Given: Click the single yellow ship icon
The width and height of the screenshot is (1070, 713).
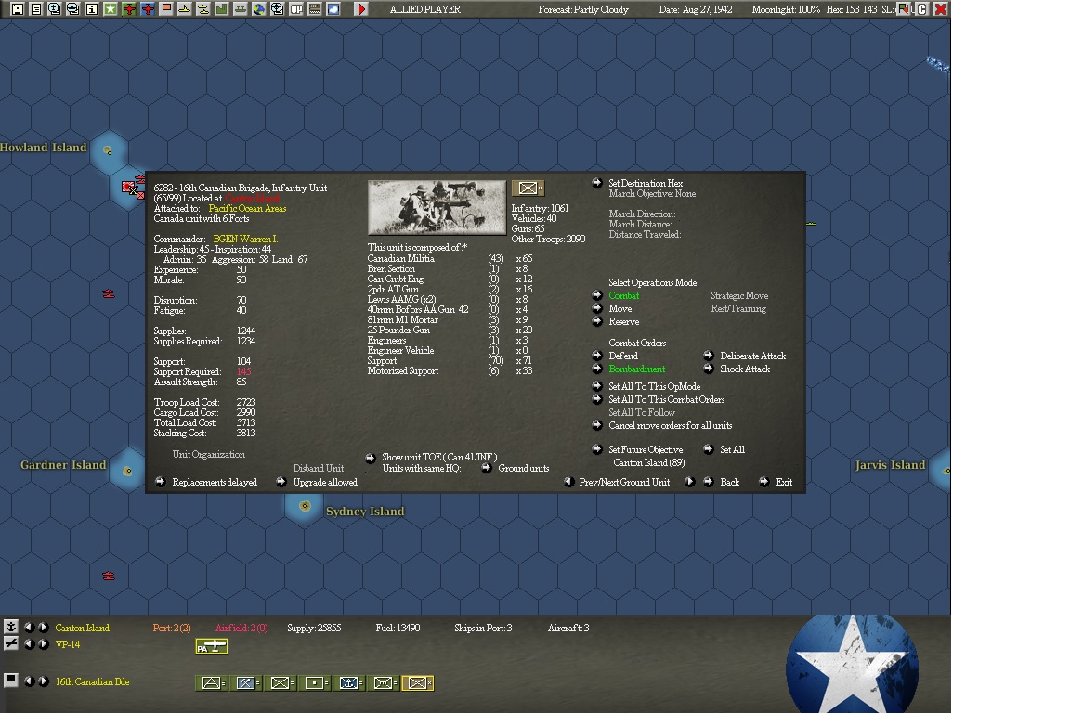Looking at the screenshot, I should 184,9.
